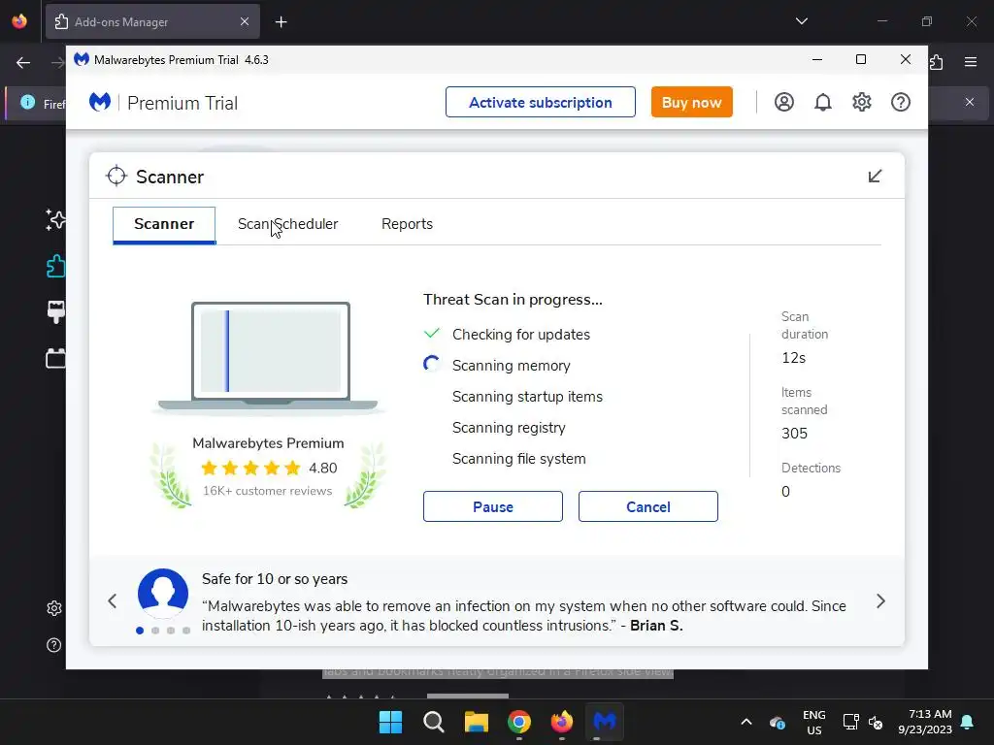
Task: Click the 'Scanning memory' step text
Action: point(511,366)
